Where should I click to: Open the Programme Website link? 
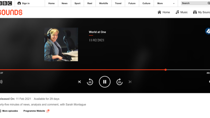(x=34, y=111)
